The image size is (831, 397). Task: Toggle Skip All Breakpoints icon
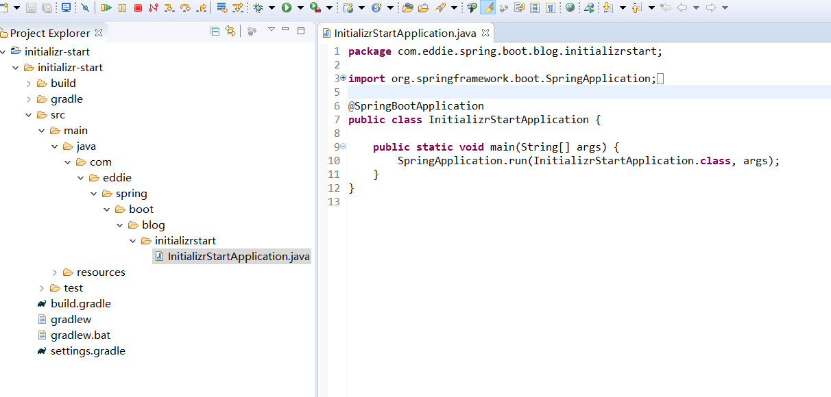coord(85,8)
